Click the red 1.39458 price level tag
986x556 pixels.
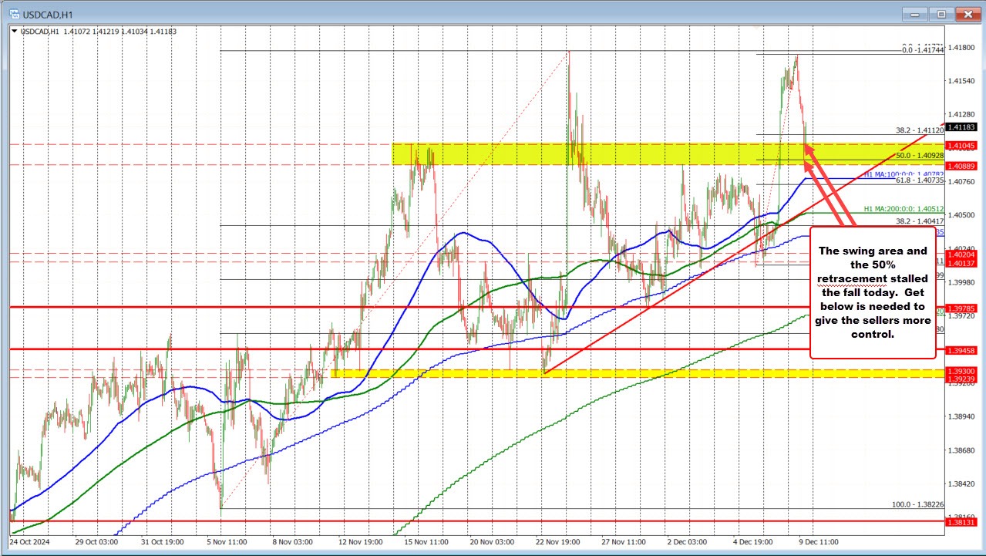click(961, 351)
